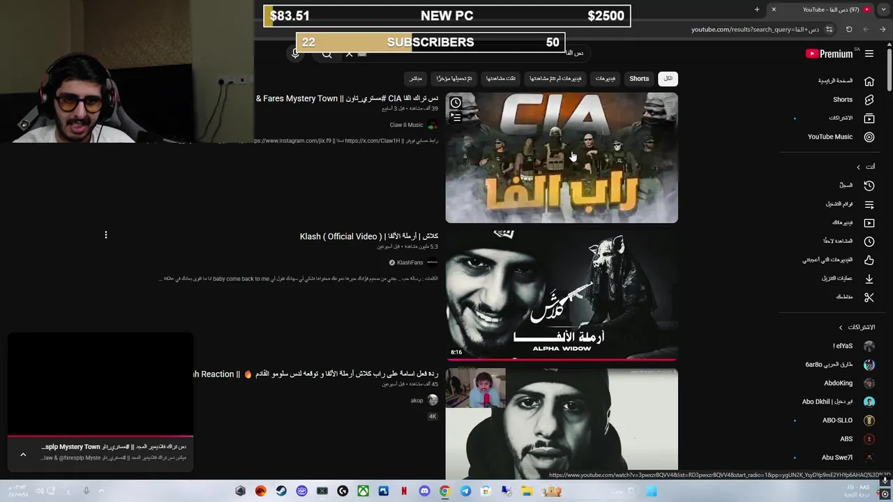Play the CIA thumbnail video

[562, 158]
